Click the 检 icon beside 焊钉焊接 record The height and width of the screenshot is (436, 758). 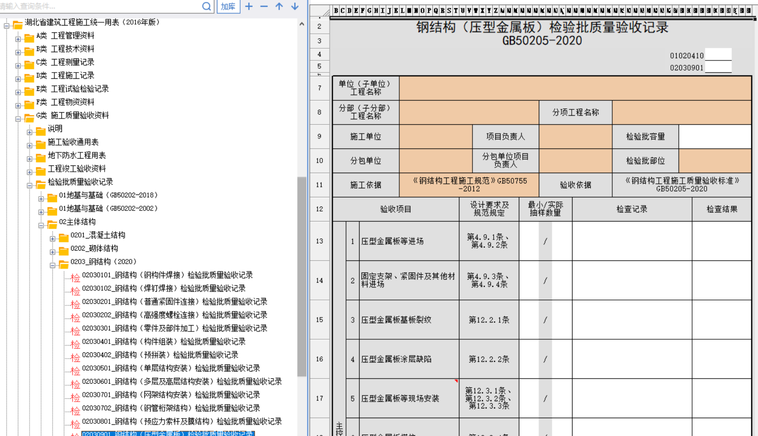coord(75,291)
